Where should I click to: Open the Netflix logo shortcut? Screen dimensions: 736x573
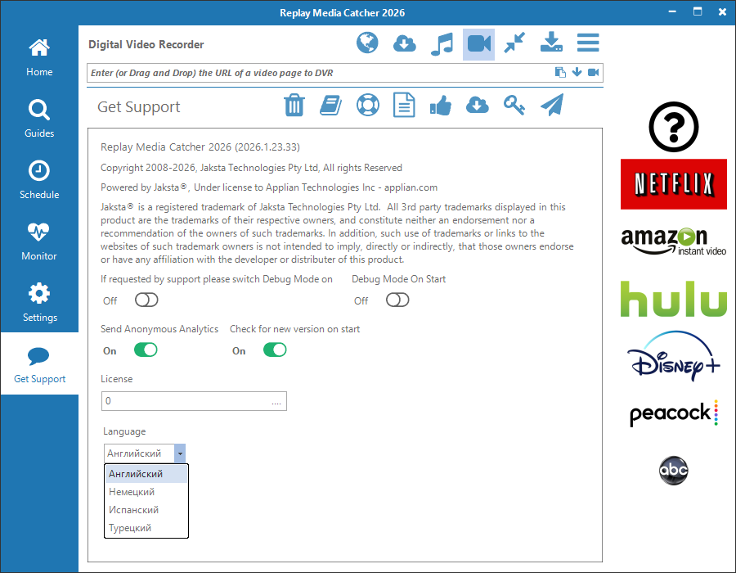674,184
